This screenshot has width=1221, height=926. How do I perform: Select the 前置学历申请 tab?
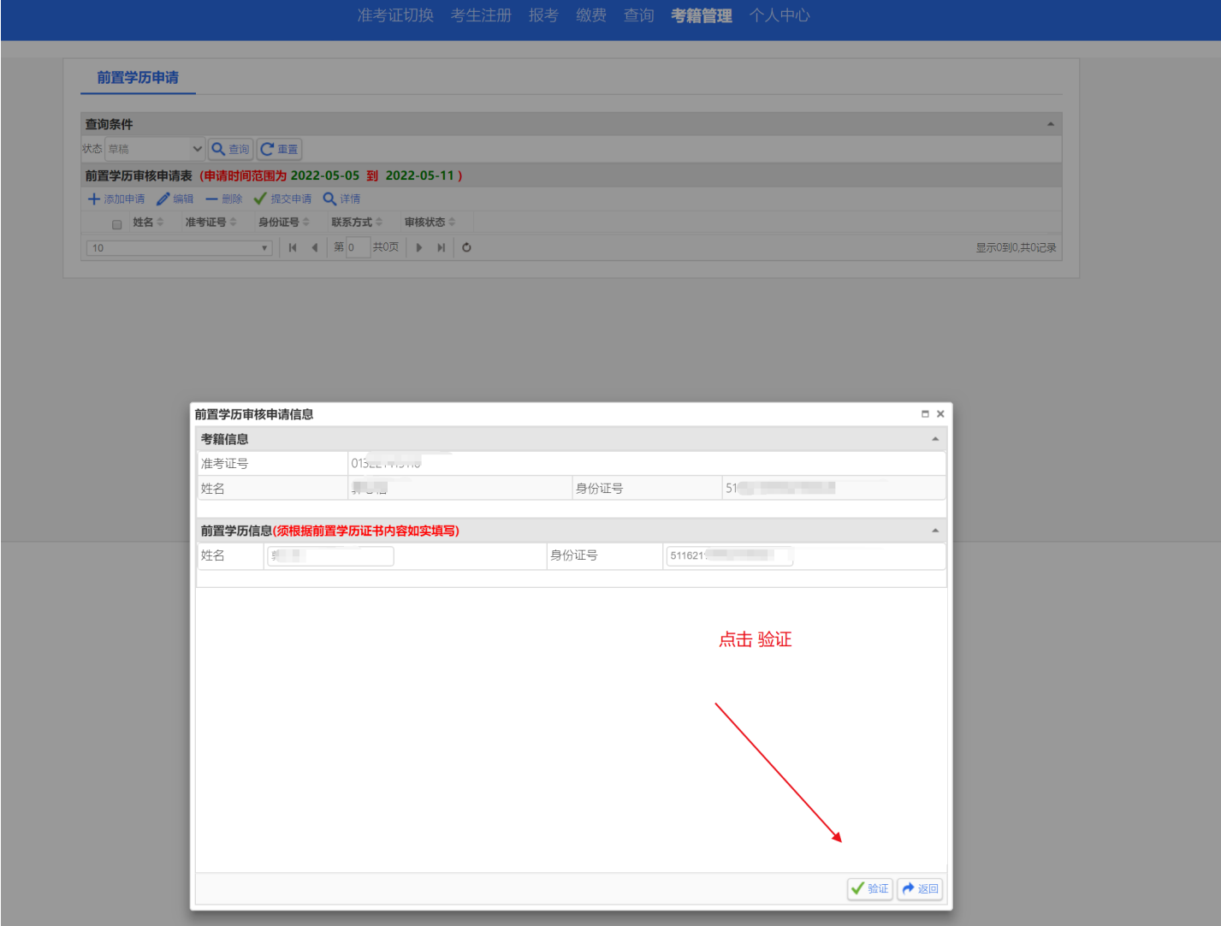click(x=138, y=78)
